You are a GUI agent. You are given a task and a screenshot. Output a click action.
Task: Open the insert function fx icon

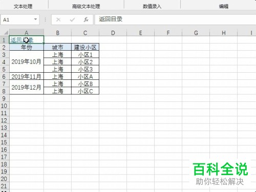(86, 20)
